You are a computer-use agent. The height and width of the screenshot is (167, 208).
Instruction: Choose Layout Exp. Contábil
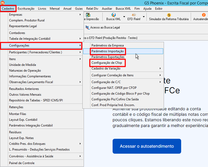(42, 119)
